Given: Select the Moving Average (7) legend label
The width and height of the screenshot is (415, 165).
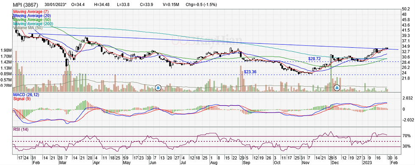Looking at the screenshot, I should (x=27, y=12).
